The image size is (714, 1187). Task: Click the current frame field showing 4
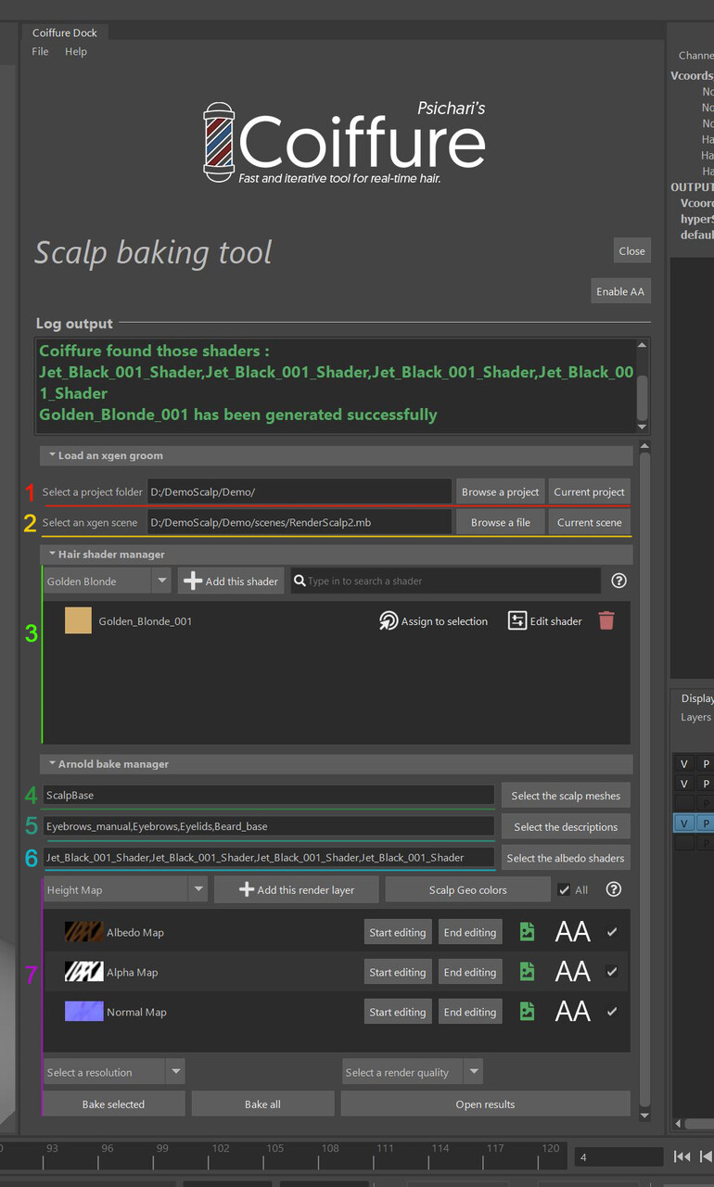(618, 1156)
